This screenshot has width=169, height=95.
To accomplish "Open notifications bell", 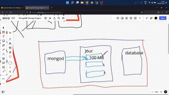I will click(x=50, y=18).
